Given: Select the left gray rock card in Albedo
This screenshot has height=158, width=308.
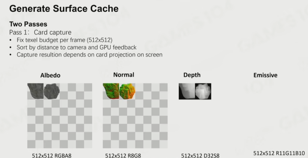Looking at the screenshot, I should pos(35,91).
